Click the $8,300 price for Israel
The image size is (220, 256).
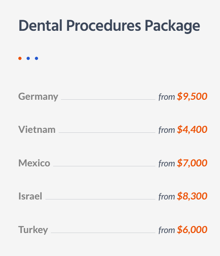(192, 196)
